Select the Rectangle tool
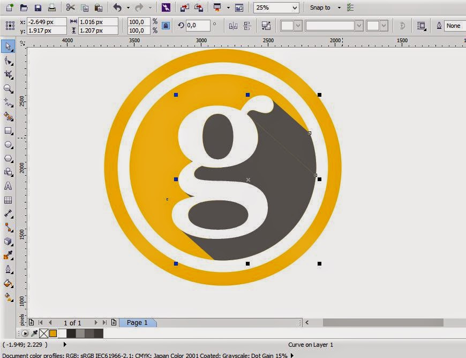 [x=9, y=131]
